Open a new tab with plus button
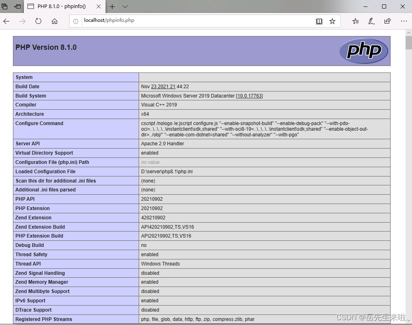The width and height of the screenshot is (412, 325). point(112,6)
